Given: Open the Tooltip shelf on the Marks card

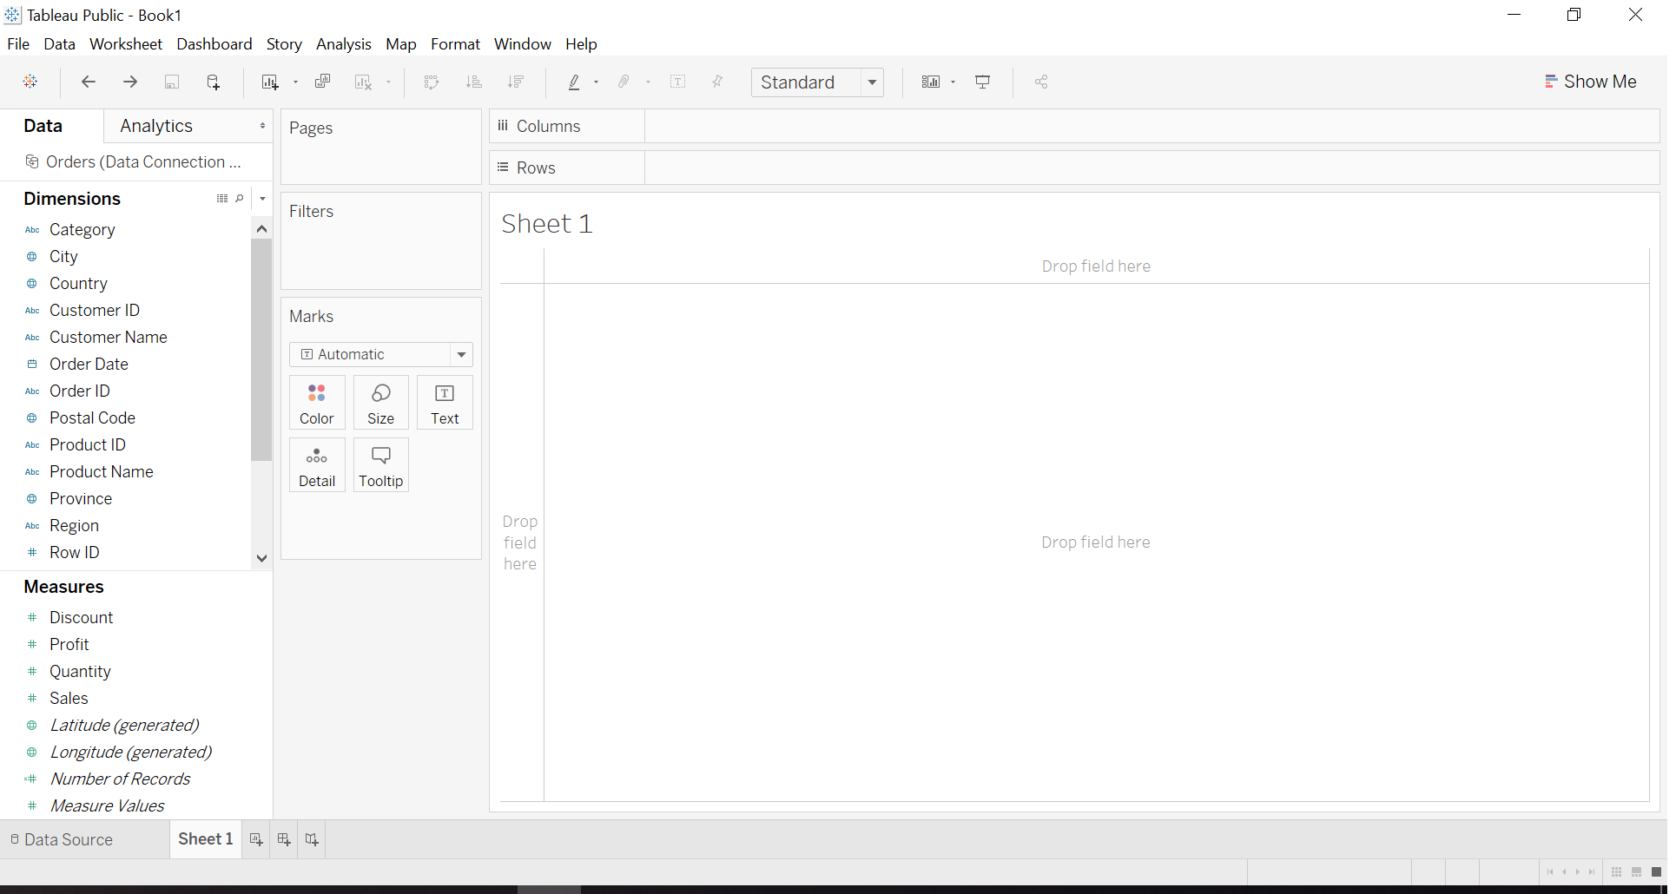Looking at the screenshot, I should (380, 465).
